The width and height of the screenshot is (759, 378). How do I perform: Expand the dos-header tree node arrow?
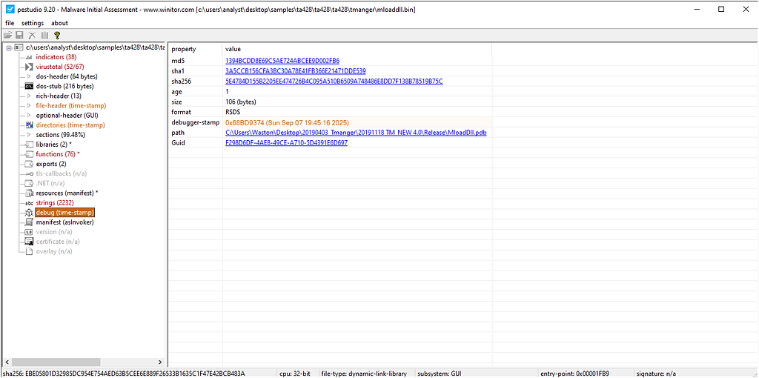coord(29,76)
